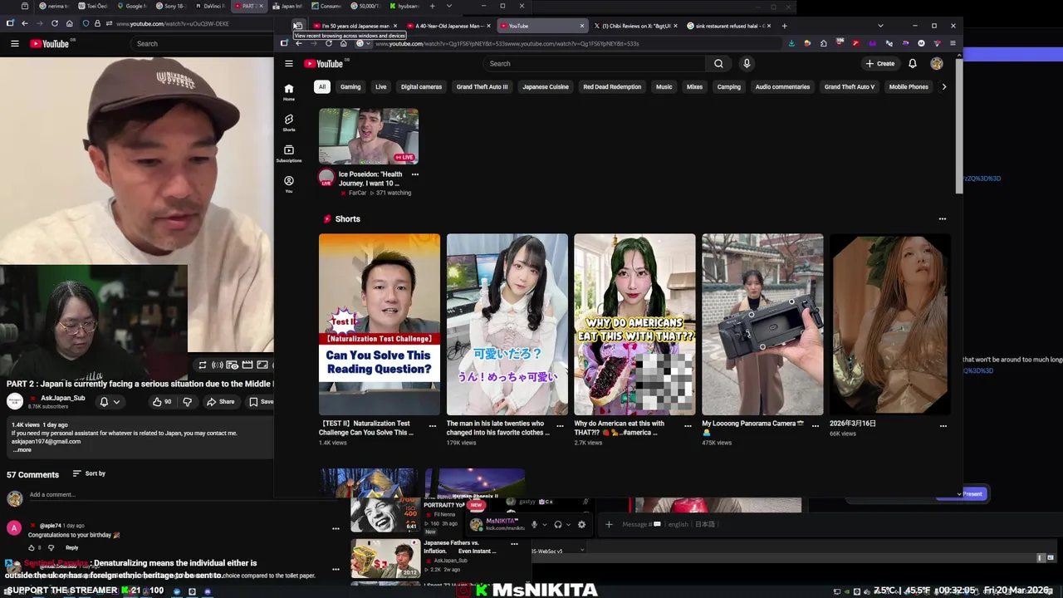
Task: Open options for the @apie74 comment
Action: pyautogui.click(x=336, y=528)
